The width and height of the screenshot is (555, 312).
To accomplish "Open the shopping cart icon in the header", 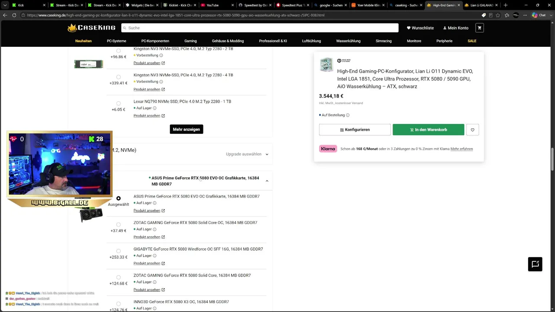I will coord(479,28).
